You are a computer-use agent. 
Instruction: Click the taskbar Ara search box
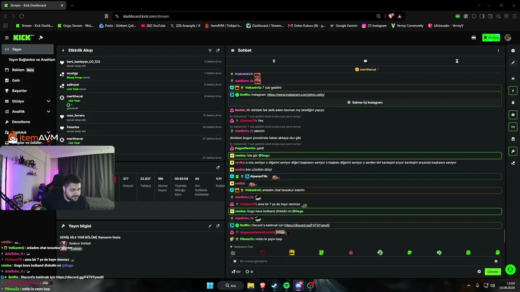tap(230, 286)
